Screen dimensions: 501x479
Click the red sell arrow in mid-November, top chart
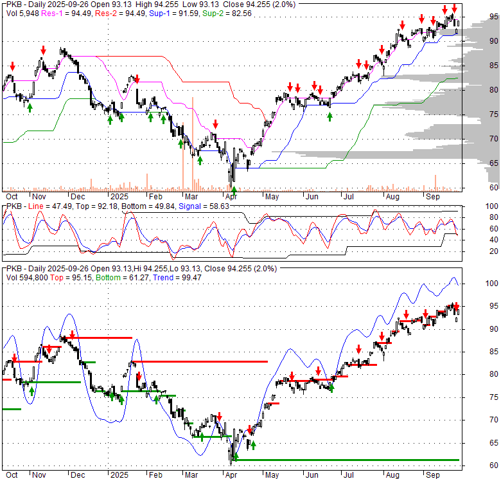43,50
